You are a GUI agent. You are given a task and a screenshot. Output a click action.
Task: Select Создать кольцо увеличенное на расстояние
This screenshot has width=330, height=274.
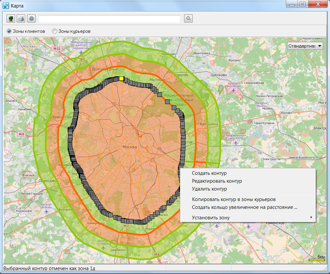coord(245,207)
